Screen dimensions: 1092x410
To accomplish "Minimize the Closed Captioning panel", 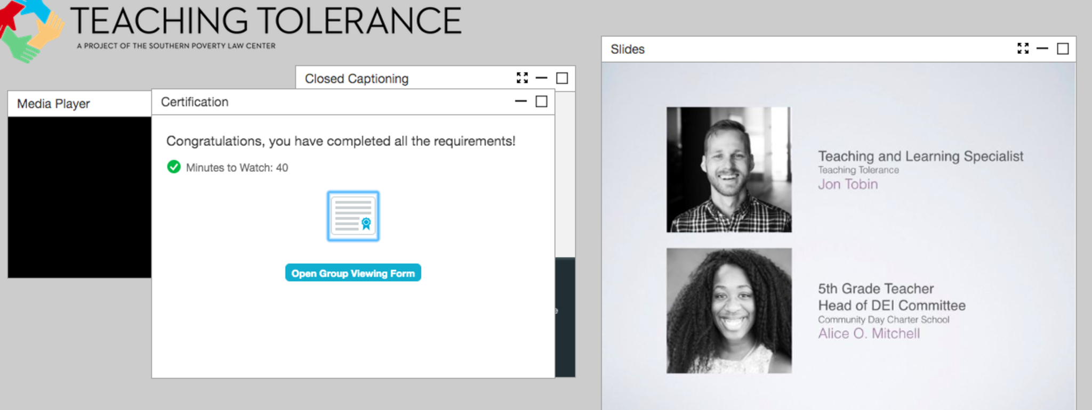I will 542,78.
